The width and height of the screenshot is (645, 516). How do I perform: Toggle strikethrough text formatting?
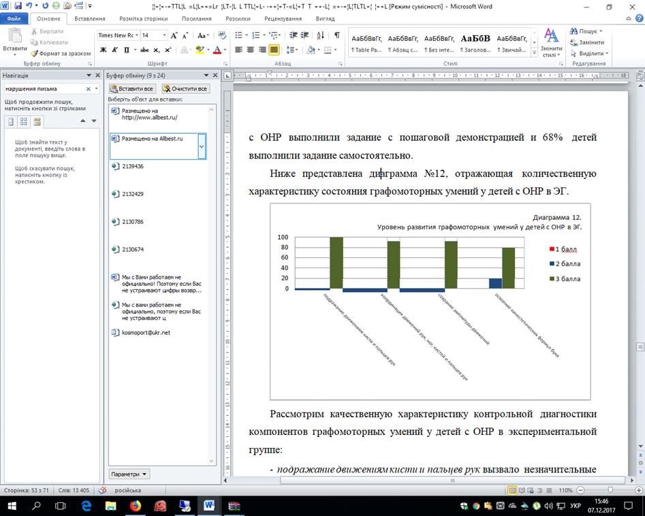(x=144, y=50)
